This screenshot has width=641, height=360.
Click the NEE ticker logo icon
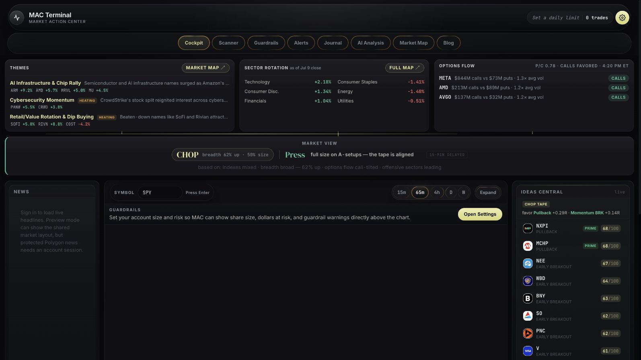528,263
